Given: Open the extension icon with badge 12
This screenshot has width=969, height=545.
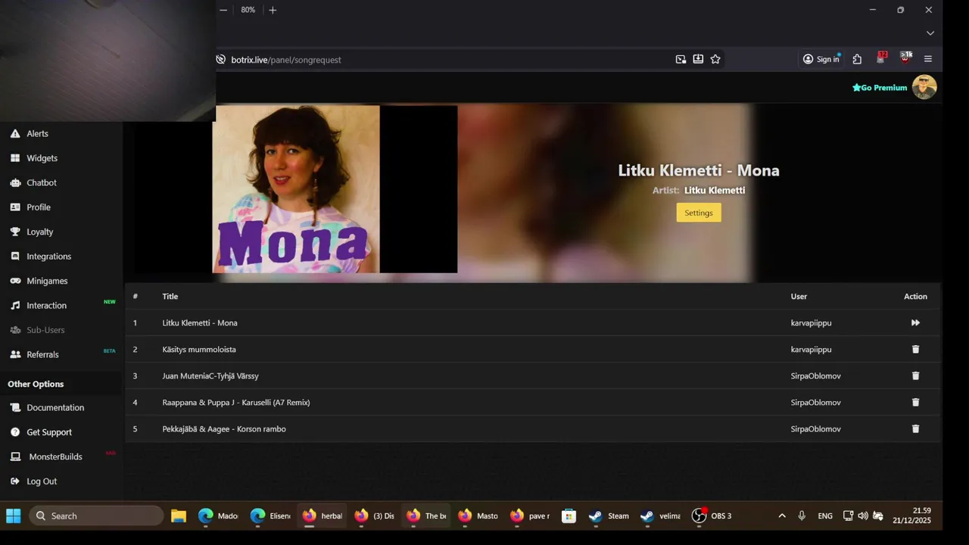Looking at the screenshot, I should tap(881, 58).
